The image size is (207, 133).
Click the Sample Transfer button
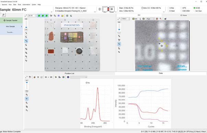(11, 21)
